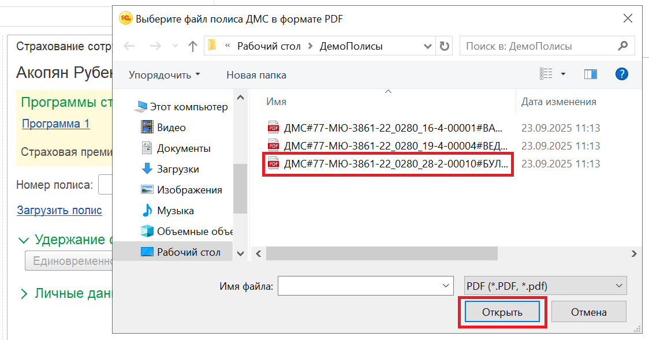Click the view mode icon
649x340 pixels.
click(546, 74)
